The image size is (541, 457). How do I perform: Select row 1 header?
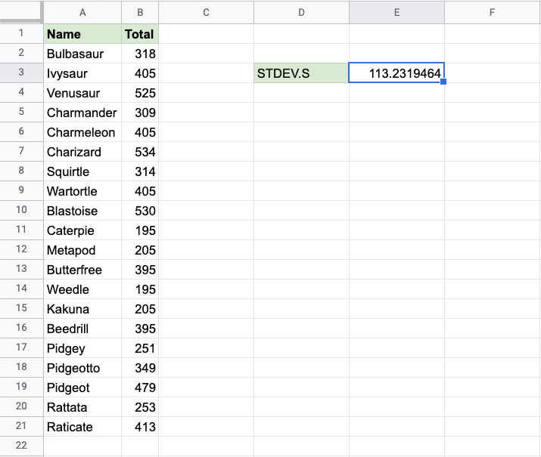point(21,33)
